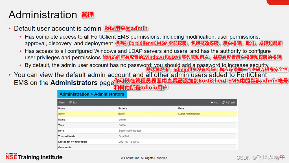
Task: Click the BuiltIn source cell in admin row
Action: coord(122,114)
